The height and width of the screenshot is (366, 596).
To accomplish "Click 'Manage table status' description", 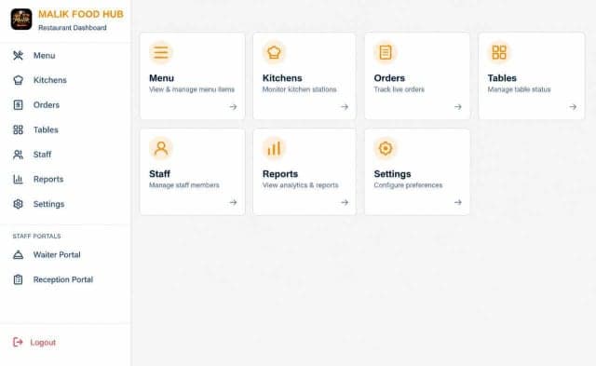I will [x=520, y=89].
